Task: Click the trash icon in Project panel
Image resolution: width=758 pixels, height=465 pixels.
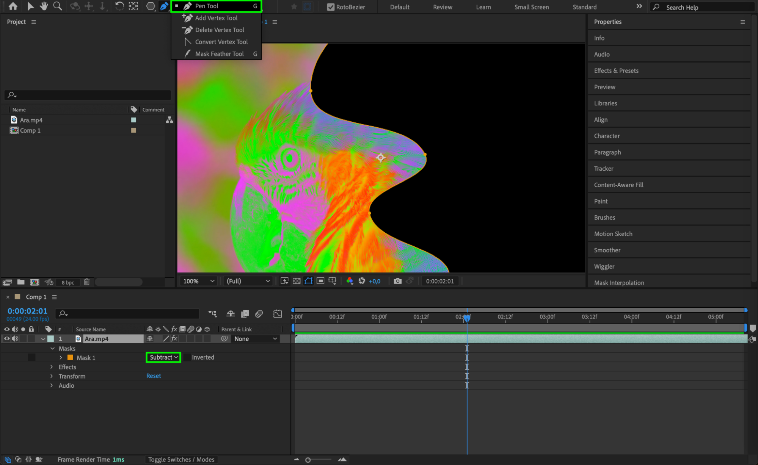Action: click(87, 282)
